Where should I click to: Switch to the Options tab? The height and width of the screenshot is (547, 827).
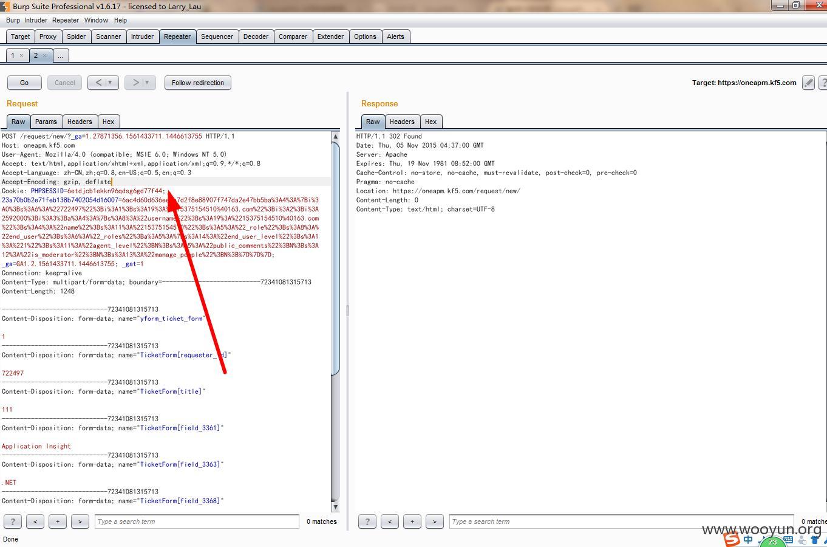[365, 36]
